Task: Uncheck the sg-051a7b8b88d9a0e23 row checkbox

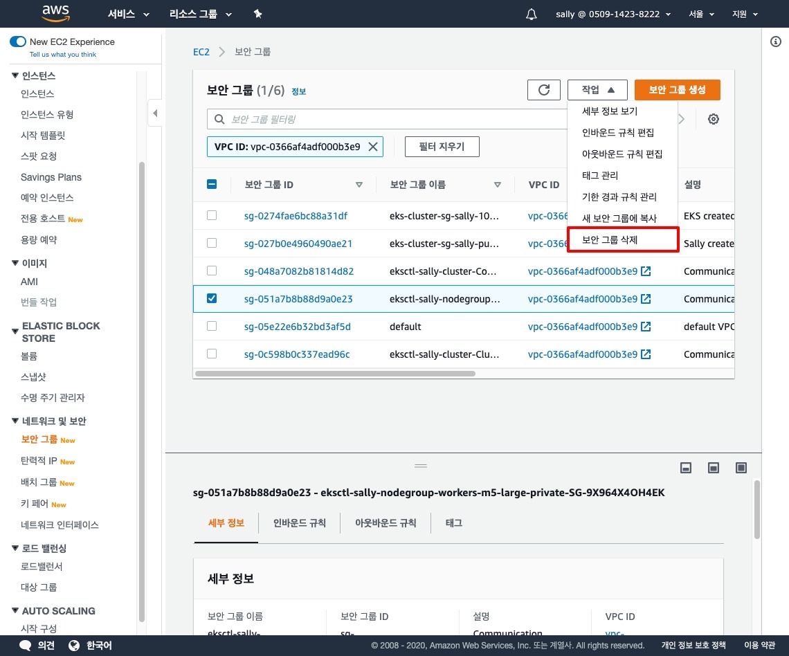Action: [212, 298]
